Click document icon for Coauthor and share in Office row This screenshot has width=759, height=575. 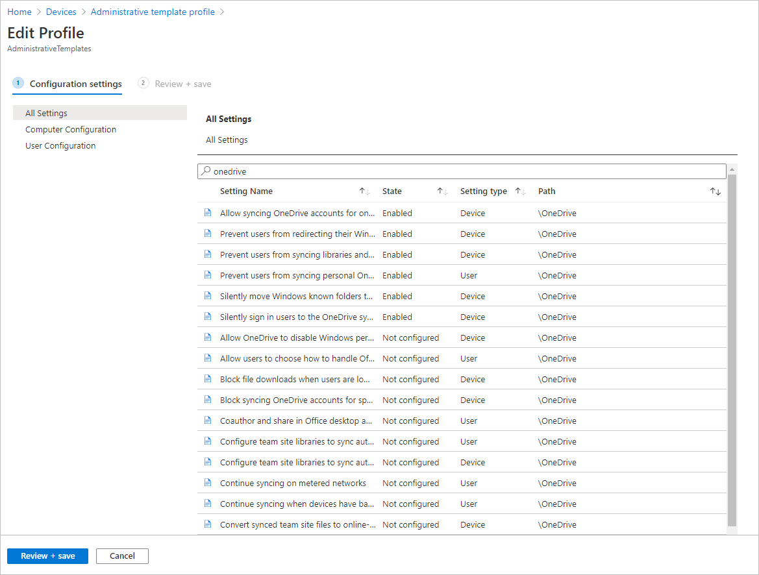coord(208,421)
